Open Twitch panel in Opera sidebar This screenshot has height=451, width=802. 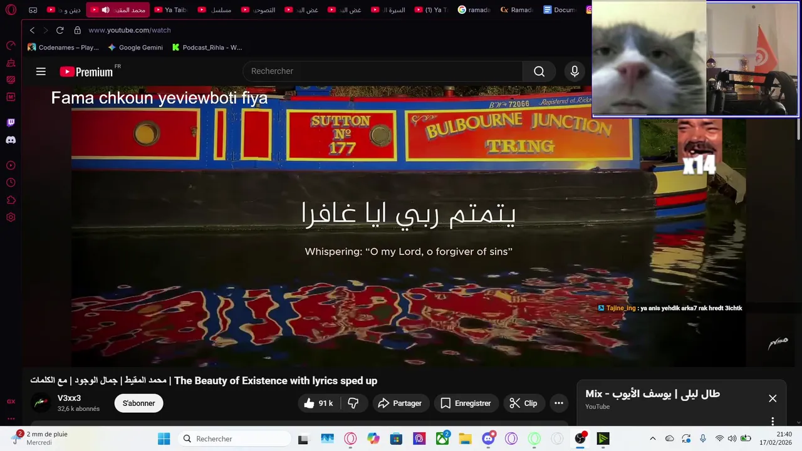pos(11,123)
